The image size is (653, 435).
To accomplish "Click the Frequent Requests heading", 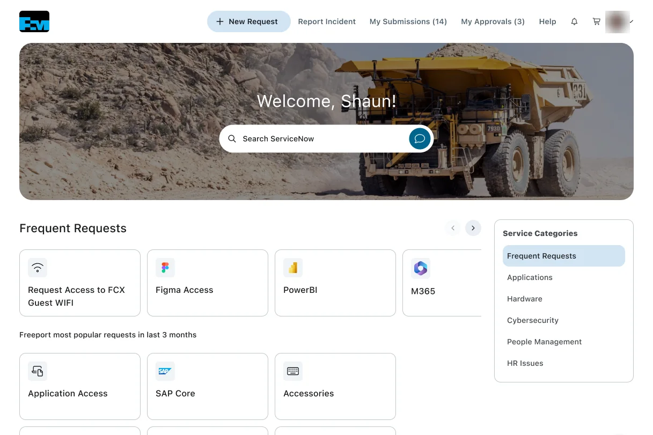I will click(x=73, y=228).
